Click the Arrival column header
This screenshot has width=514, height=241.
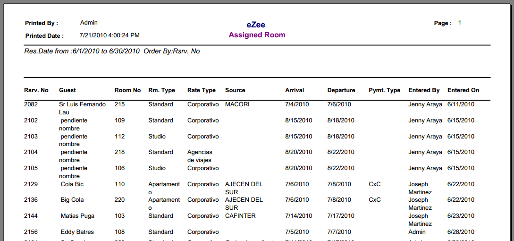(295, 90)
